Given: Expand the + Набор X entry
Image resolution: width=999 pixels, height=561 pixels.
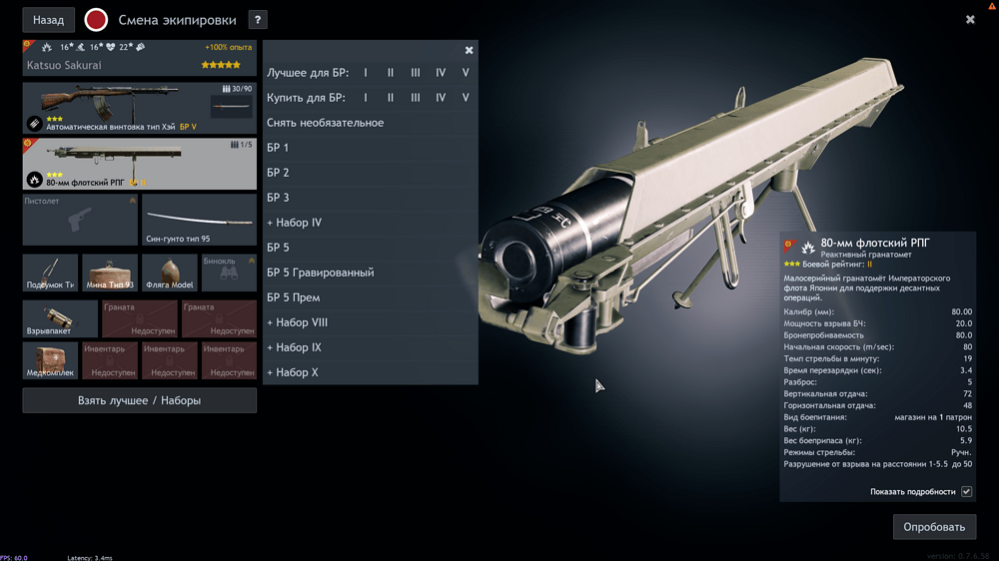Looking at the screenshot, I should (x=371, y=372).
